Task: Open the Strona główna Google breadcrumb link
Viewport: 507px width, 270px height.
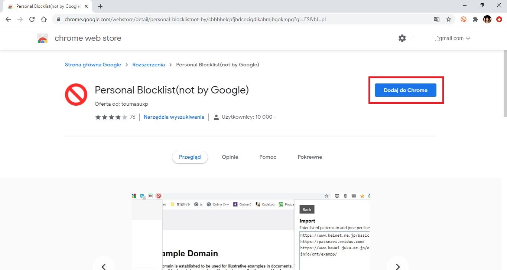Action: point(93,65)
